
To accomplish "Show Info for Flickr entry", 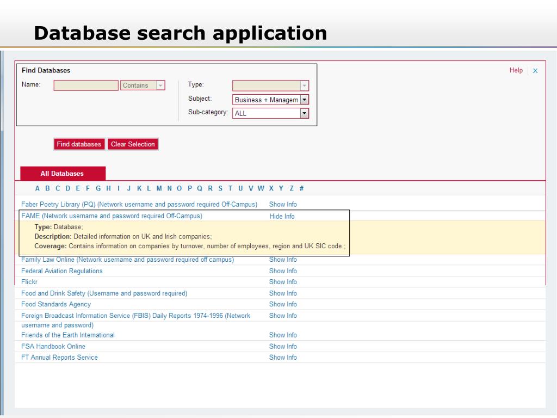I will pyautogui.click(x=283, y=282).
